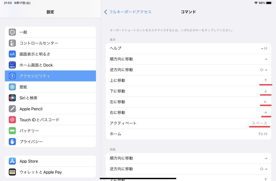
Task: Go back to フルキーボードアクセス
Action: tap(128, 12)
